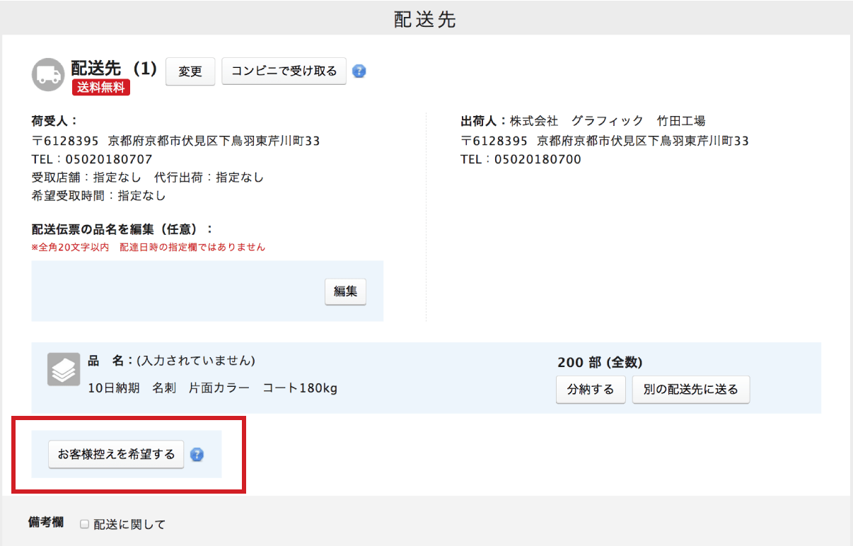Image resolution: width=853 pixels, height=546 pixels.
Task: Enable the 配送に関して checkbox
Action: click(x=84, y=524)
